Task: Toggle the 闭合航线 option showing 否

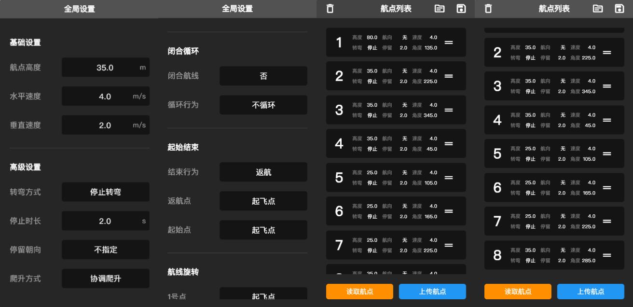Action: (x=263, y=76)
